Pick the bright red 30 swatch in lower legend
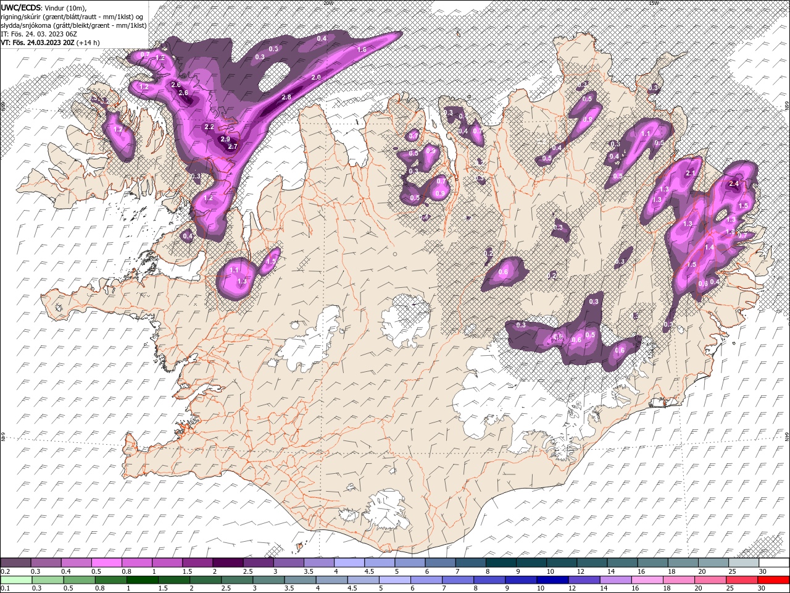The width and height of the screenshot is (790, 593). coord(774,580)
